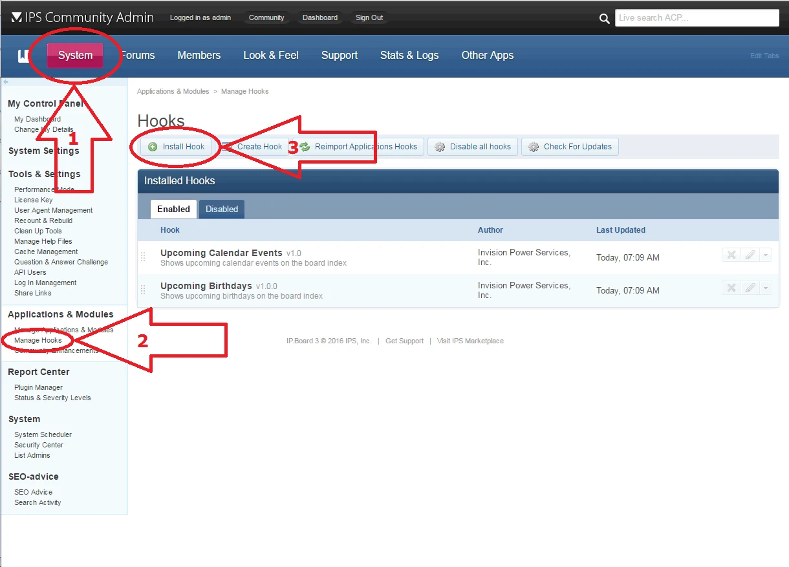Screen dimensions: 789x567
Task: Open System Scheduler link
Action: tap(43, 434)
